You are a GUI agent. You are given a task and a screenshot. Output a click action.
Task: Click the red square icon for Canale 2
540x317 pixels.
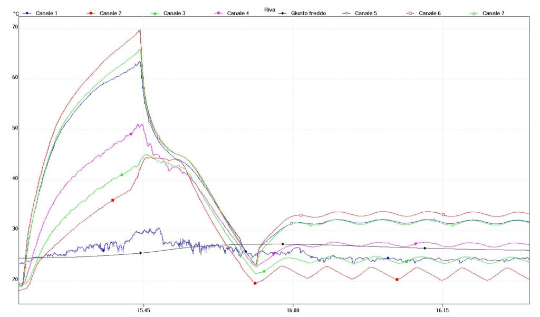[x=91, y=13]
